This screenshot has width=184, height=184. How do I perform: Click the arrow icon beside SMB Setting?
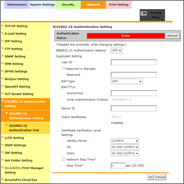(2, 63)
